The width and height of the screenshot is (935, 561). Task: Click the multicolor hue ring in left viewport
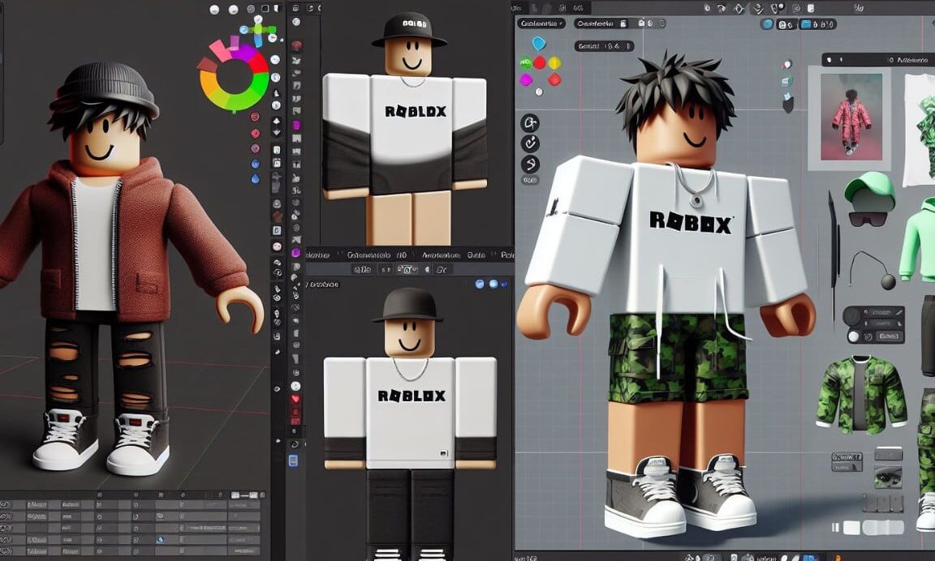click(234, 79)
